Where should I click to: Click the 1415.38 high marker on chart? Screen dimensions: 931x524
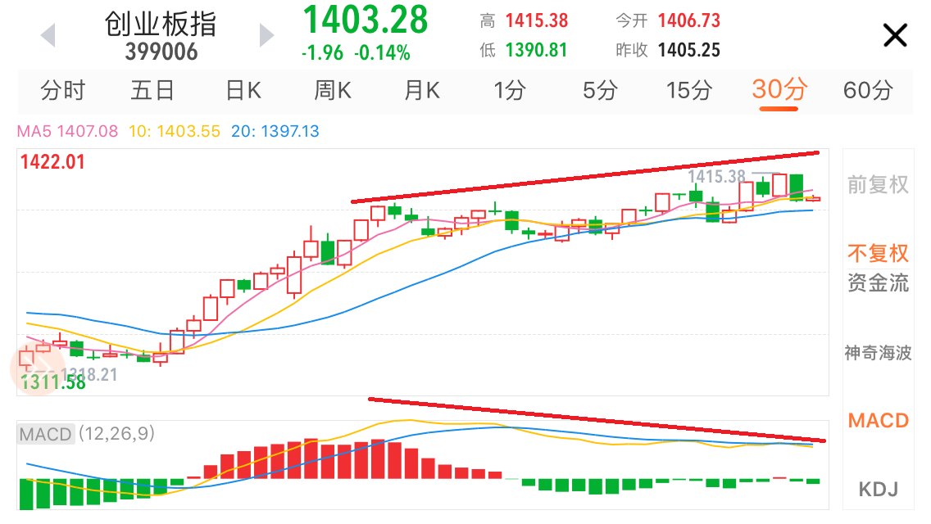pyautogui.click(x=716, y=176)
